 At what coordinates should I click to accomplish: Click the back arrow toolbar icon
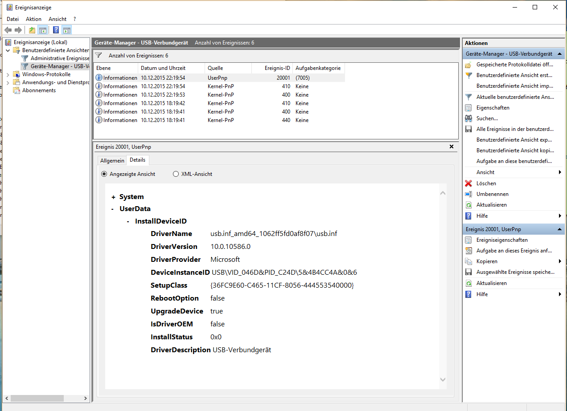pos(8,30)
